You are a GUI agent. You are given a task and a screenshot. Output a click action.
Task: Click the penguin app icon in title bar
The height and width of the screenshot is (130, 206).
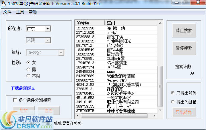pyautogui.click(x=4, y=4)
